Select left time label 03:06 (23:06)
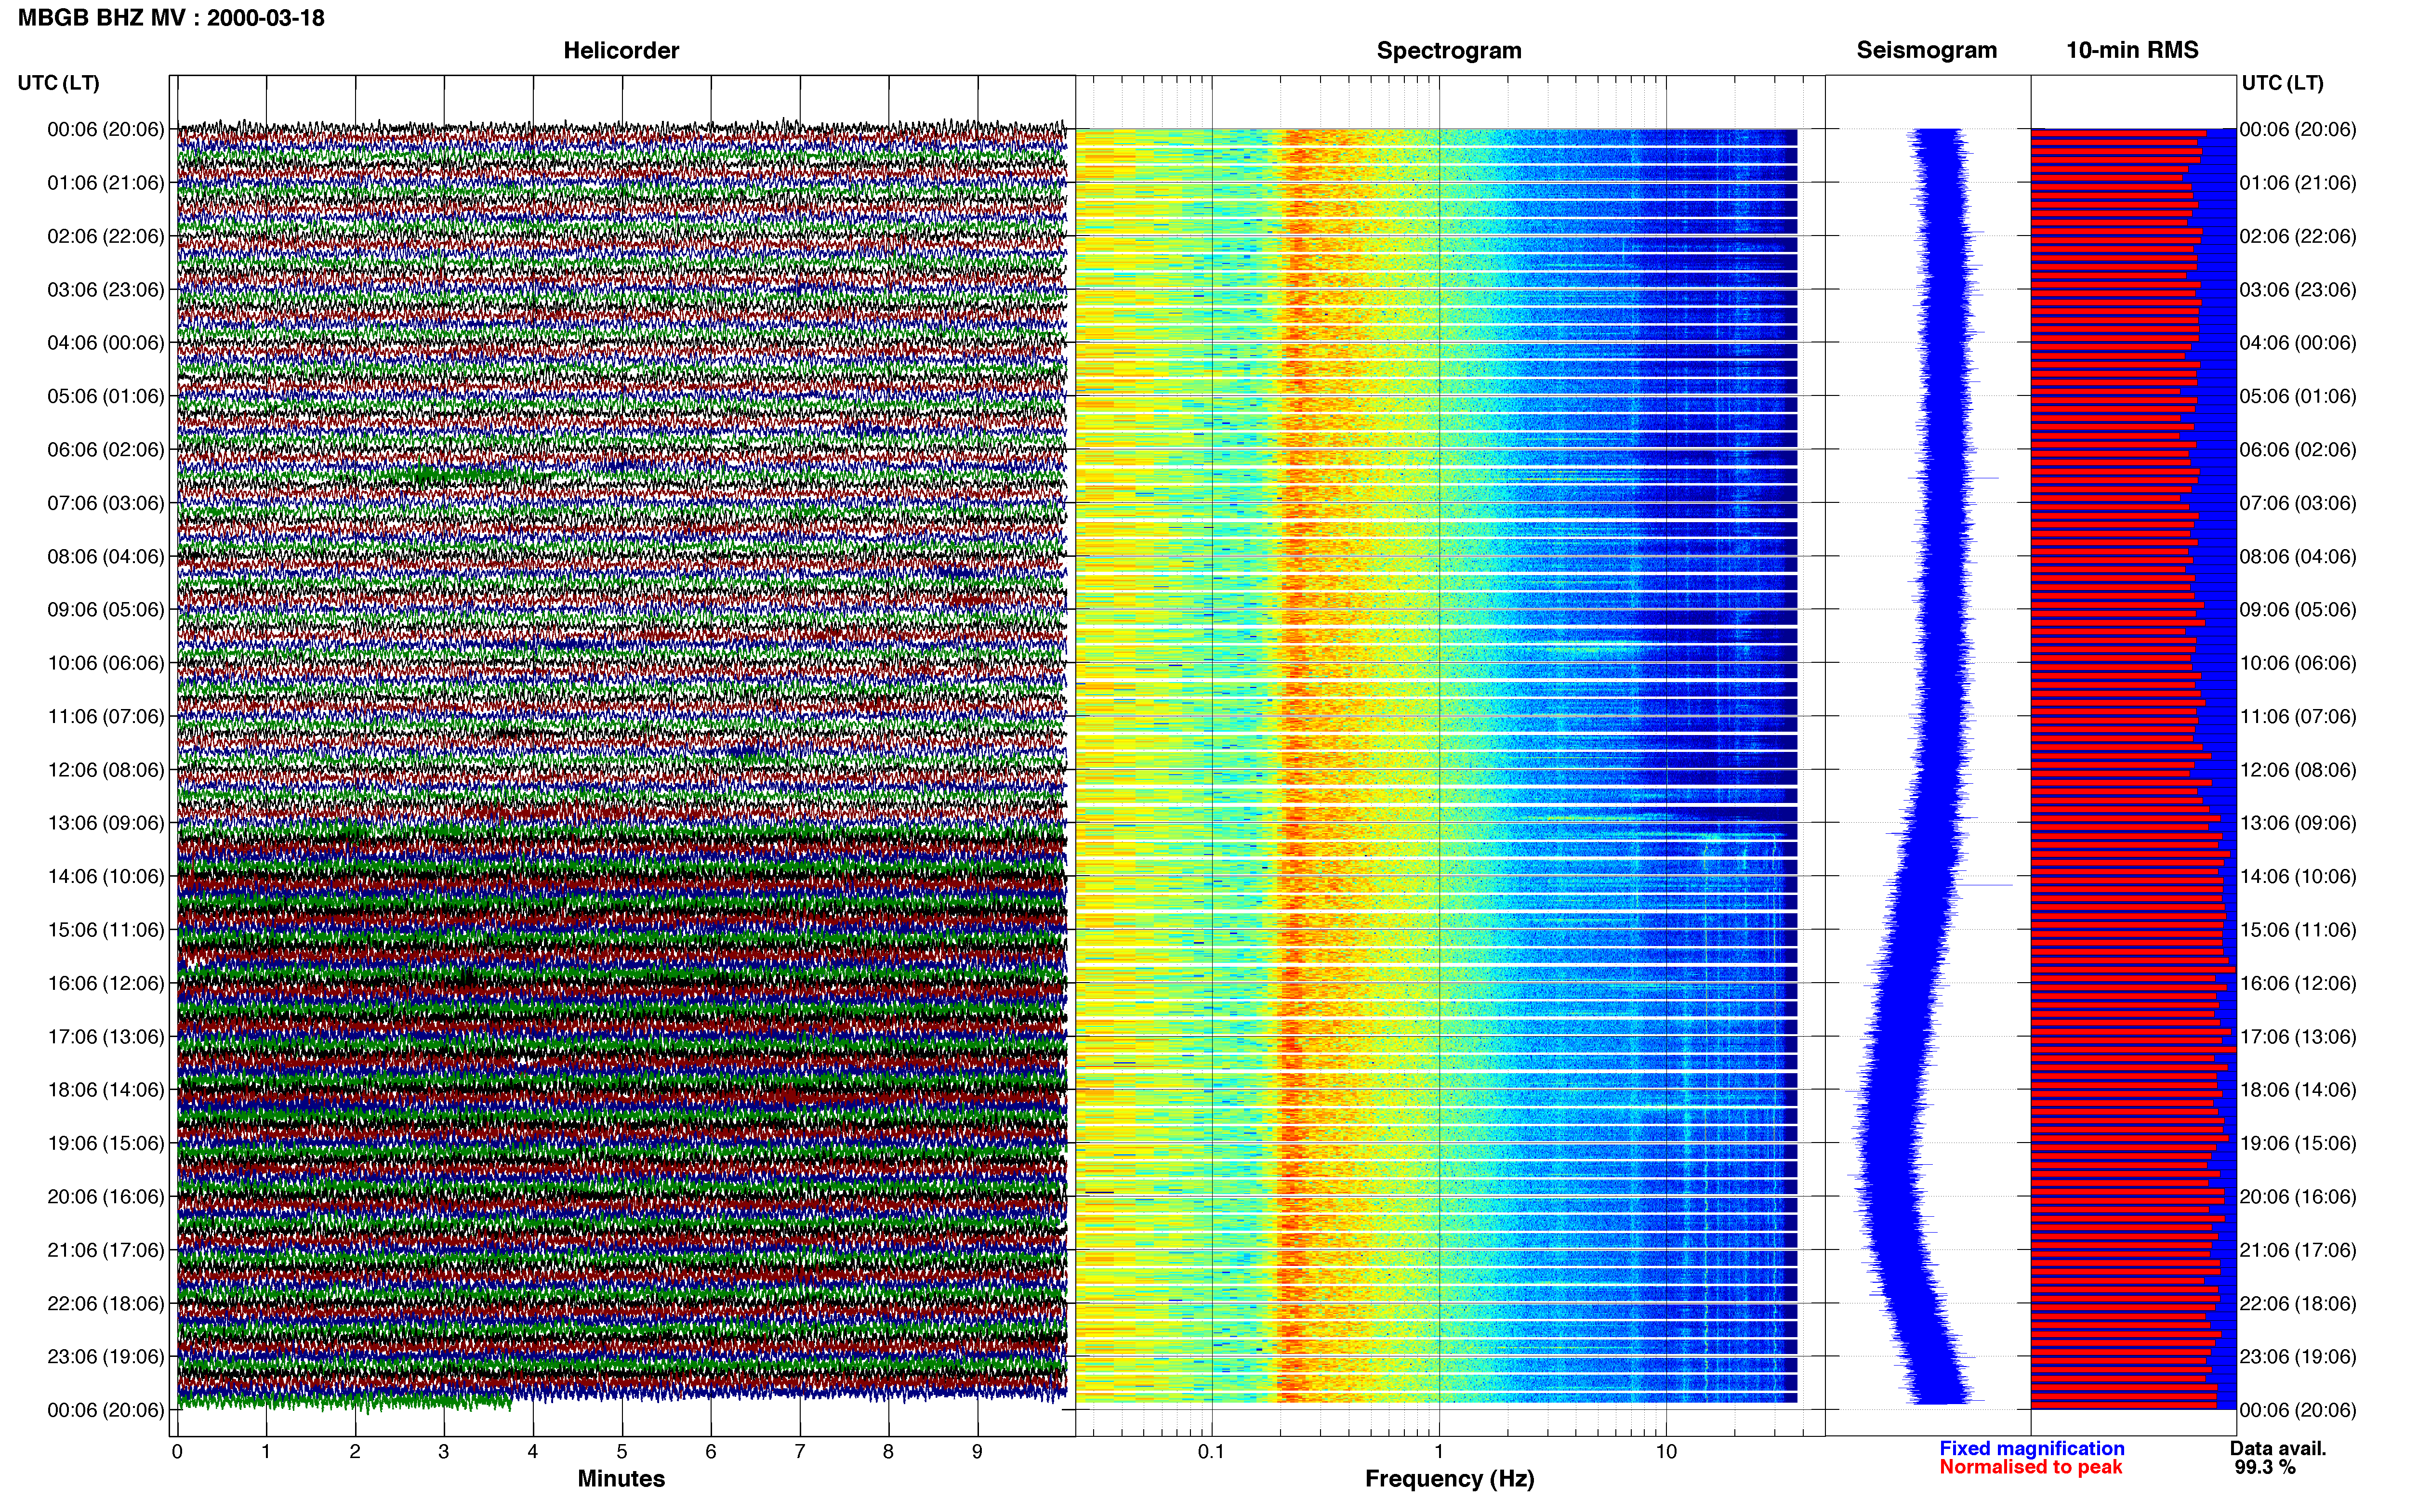This screenshot has height=1512, width=2418. [106, 290]
